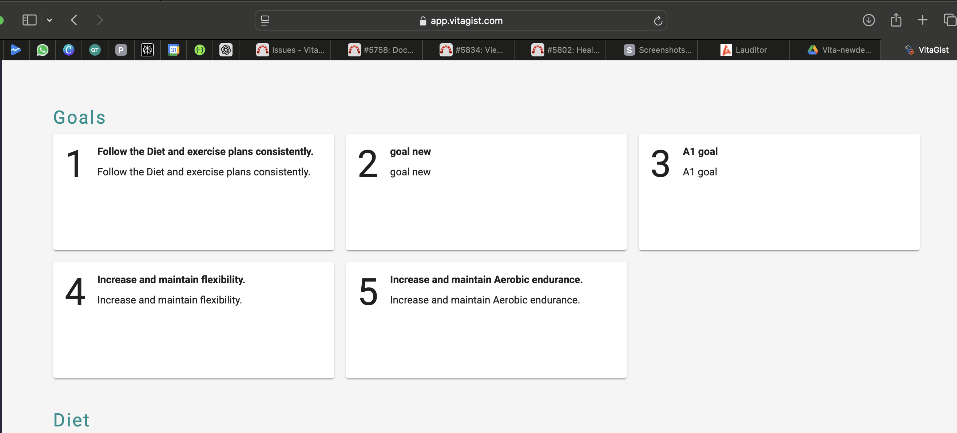The image size is (957, 433).
Task: Switch to the #5758: Doc tab
Action: [381, 50]
